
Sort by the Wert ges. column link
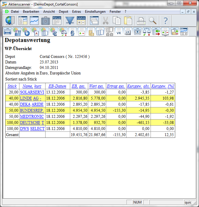point(97,86)
